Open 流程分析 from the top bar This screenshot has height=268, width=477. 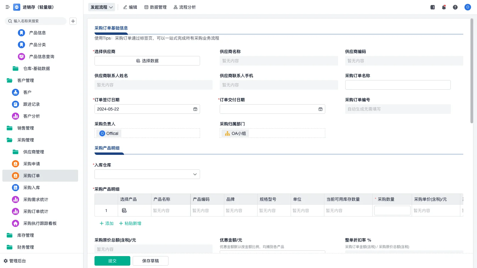coord(184,7)
